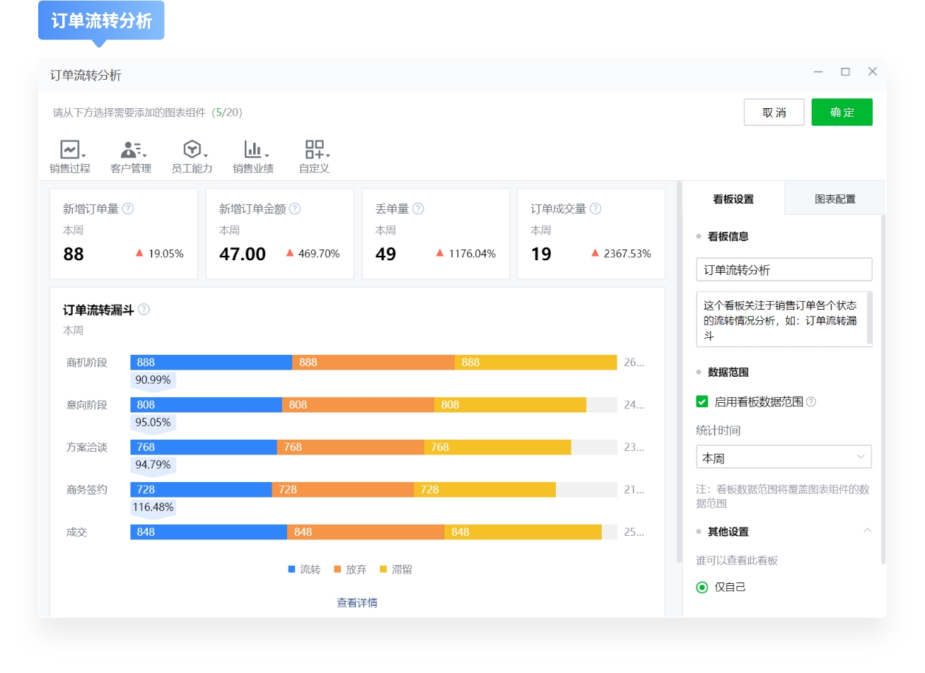Select the 销售过程 chart component icon
The width and height of the screenshot is (925, 673).
69,150
